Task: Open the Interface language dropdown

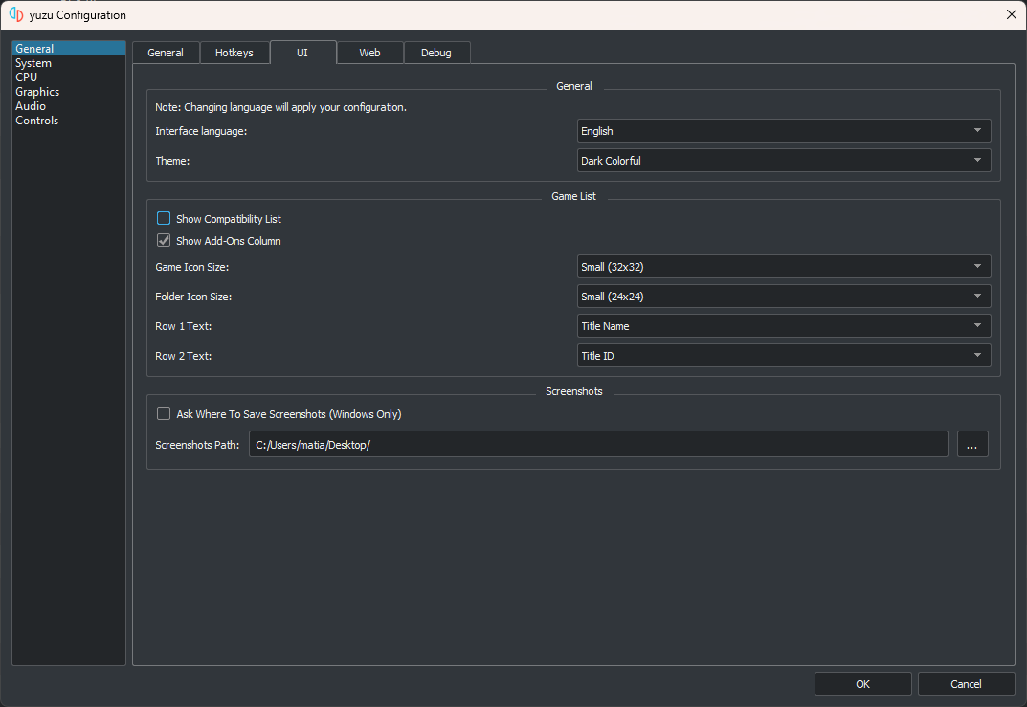Action: click(x=783, y=131)
